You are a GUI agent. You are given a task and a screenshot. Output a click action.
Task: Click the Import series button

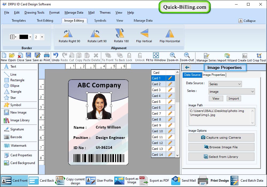(x=234, y=98)
